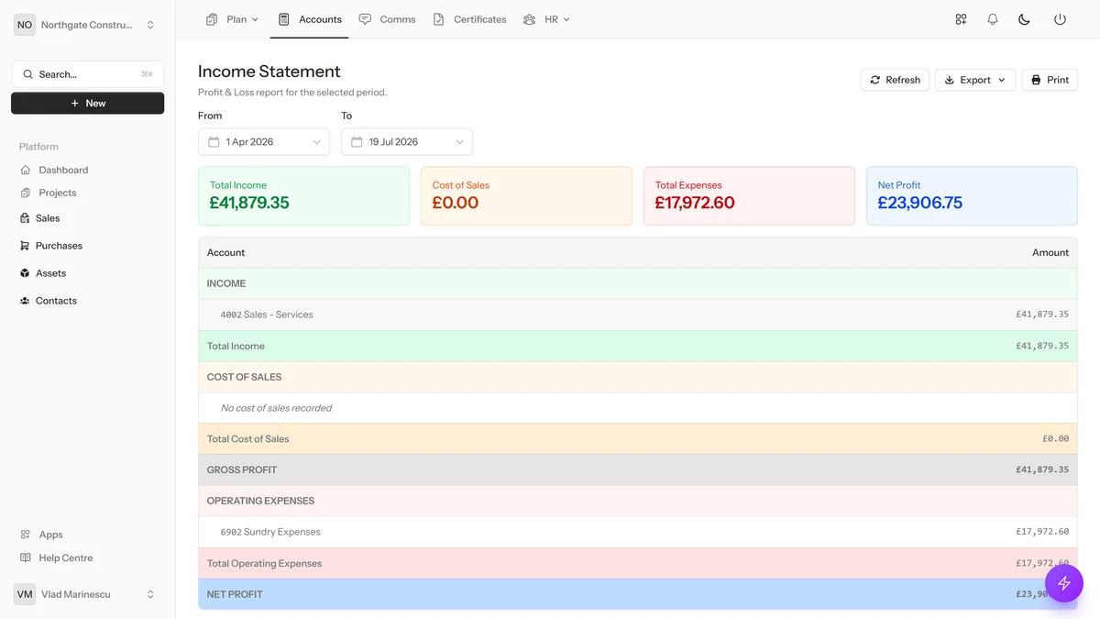Viewport: 1100px width, 619px height.
Task: Click the New button in sidebar
Action: tap(88, 104)
